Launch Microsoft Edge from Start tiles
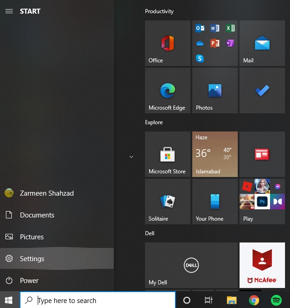This screenshot has height=308, width=290. pos(167,91)
